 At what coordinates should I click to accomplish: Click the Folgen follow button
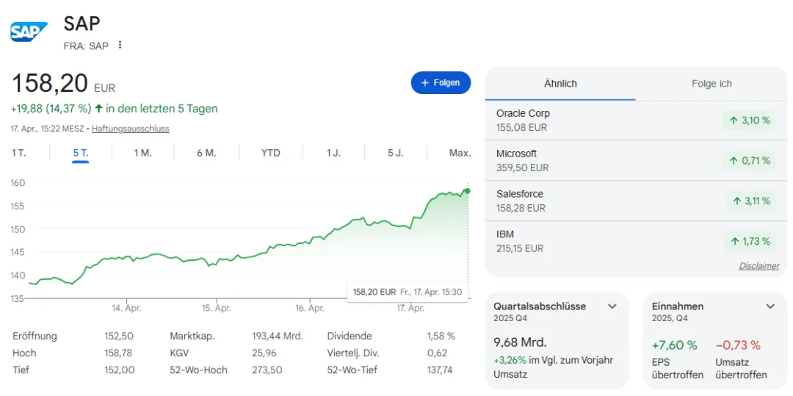coord(441,83)
